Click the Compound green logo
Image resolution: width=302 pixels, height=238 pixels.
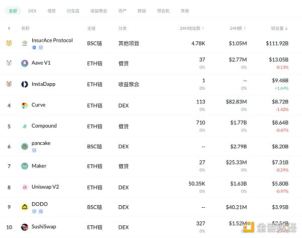(25, 126)
